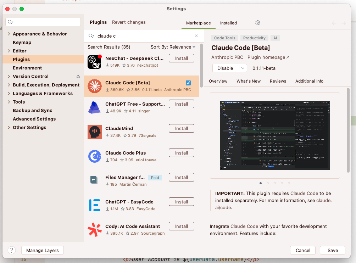Click the plugin search magnifier icon
The image size is (356, 263).
pyautogui.click(x=91, y=36)
